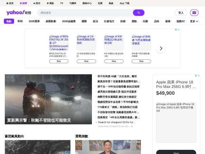Open Apple iPhone 18 Pro Max ad title

pos(176,84)
